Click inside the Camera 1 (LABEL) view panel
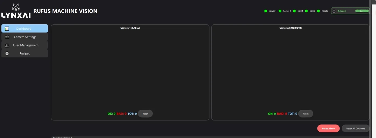 [x=130, y=69]
